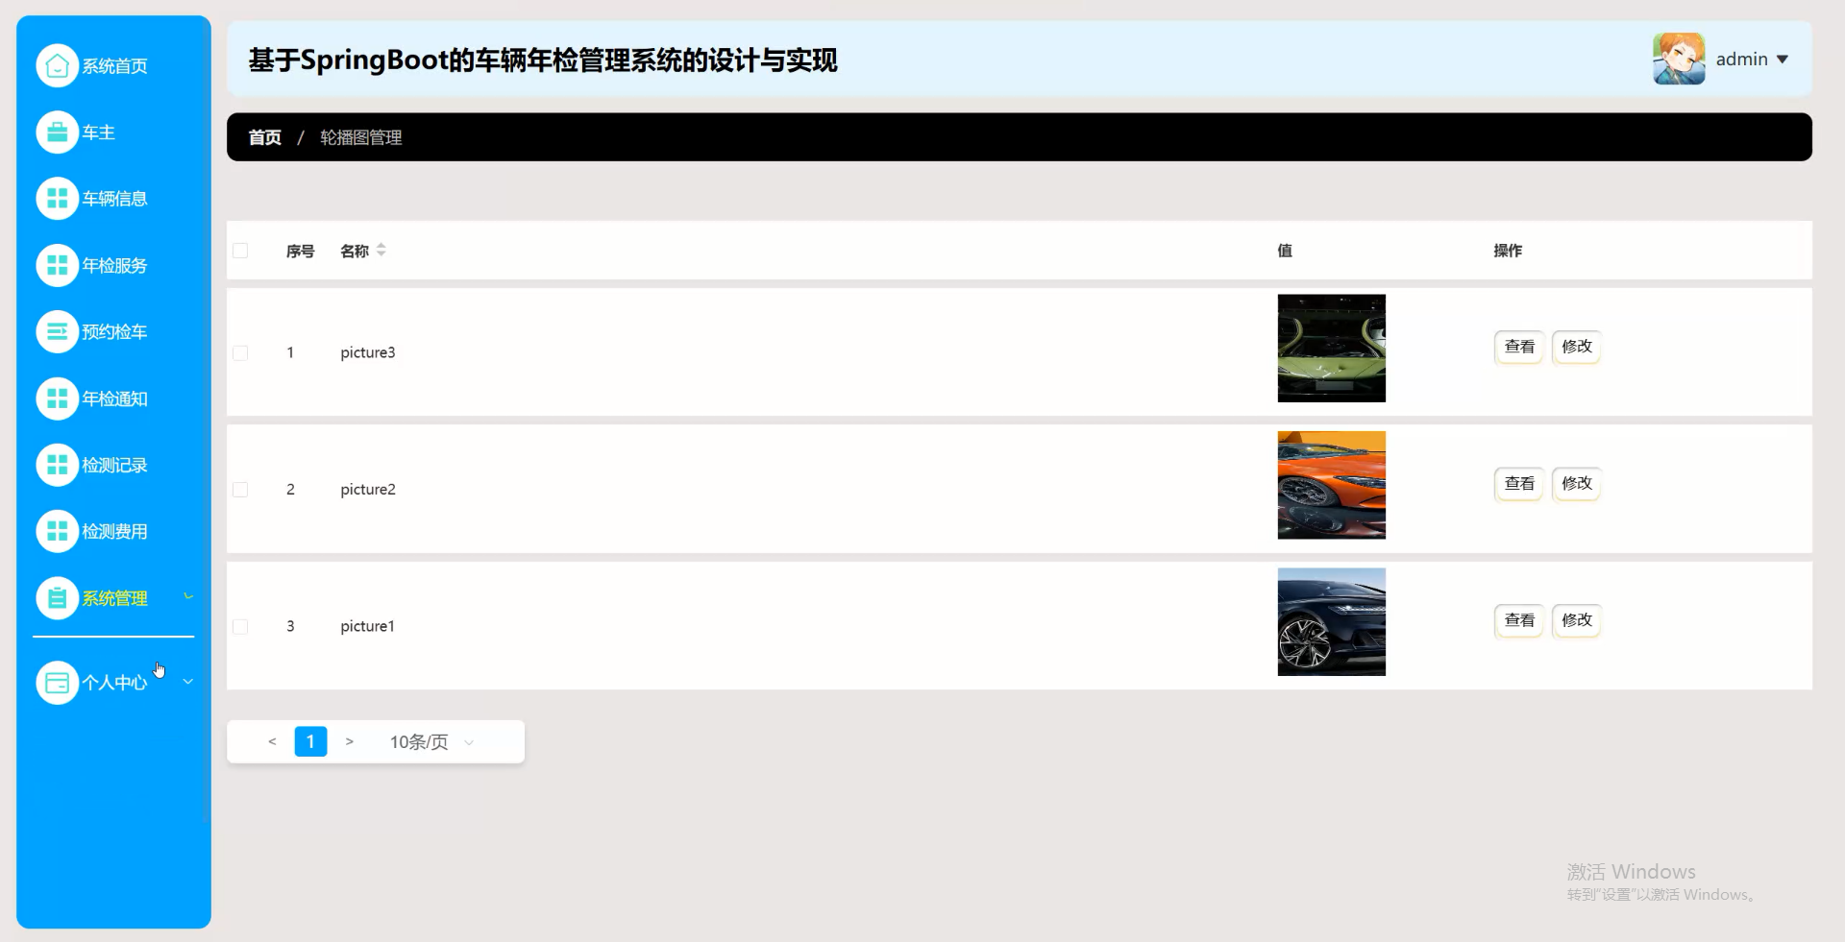Open the 10条/页 page size dropdown
The image size is (1845, 942).
coord(431,741)
